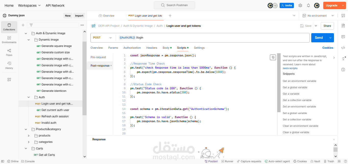Collapse the Carts folder
The image size is (348, 164).
[26, 148]
